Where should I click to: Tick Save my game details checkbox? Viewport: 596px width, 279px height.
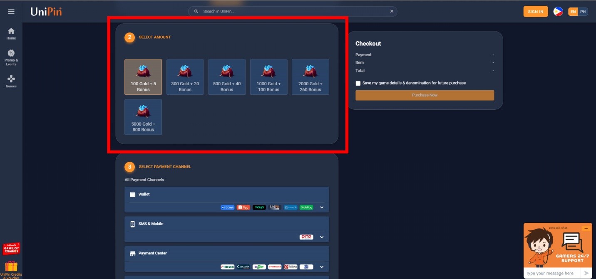point(358,83)
